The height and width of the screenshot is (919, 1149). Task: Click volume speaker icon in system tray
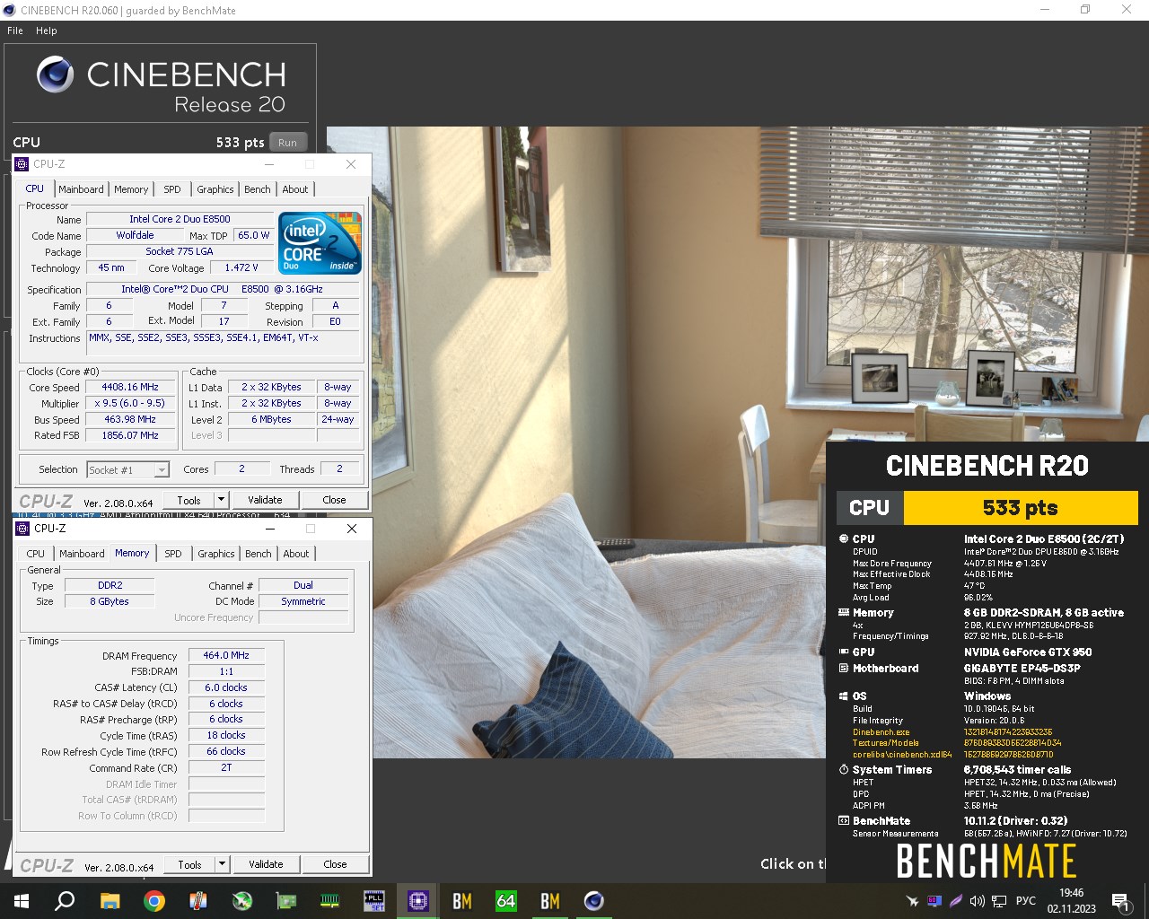978,901
